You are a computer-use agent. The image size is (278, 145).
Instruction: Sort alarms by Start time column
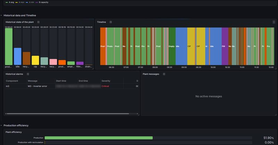click(x=61, y=81)
